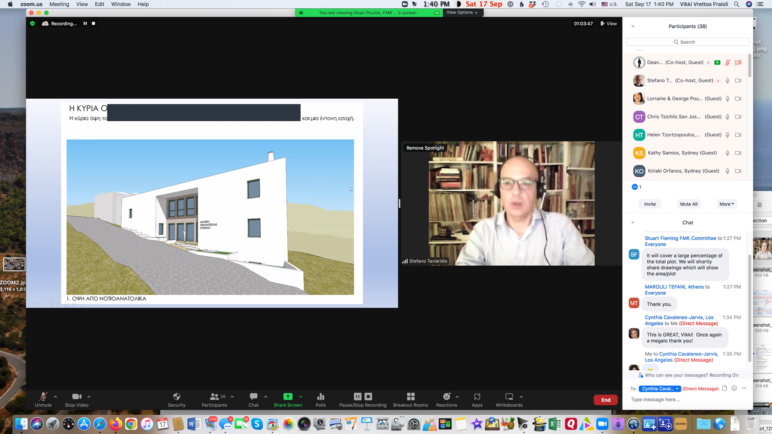This screenshot has width=772, height=434.
Task: Unmute the microphone
Action: tap(43, 397)
